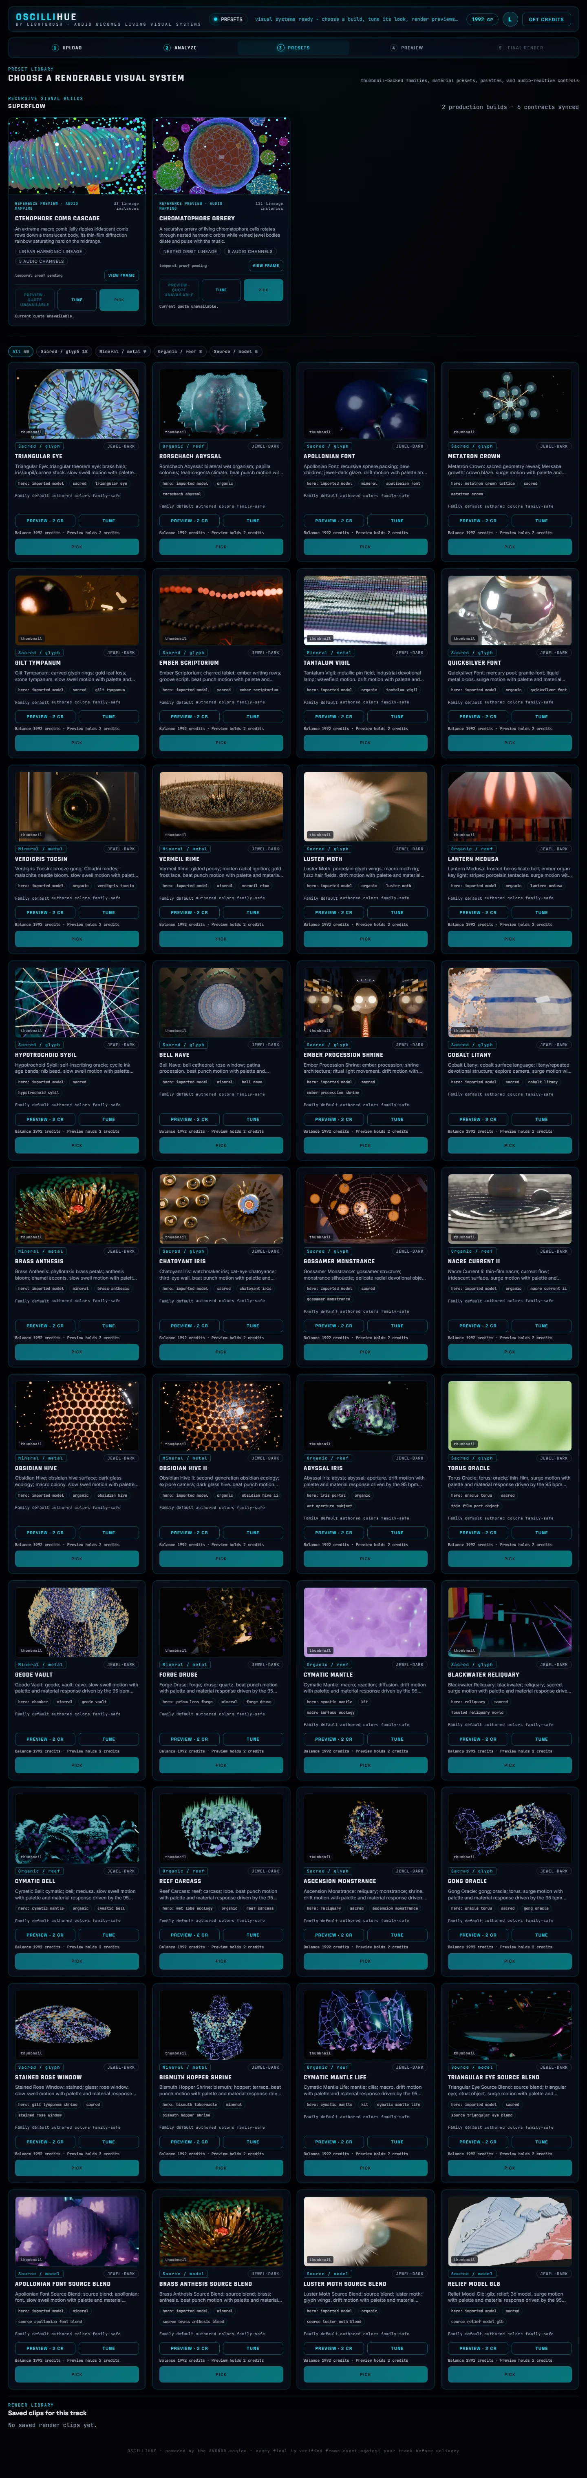Click Tune on Chromatophore Orrery
The height and width of the screenshot is (2478, 587).
coord(221,290)
